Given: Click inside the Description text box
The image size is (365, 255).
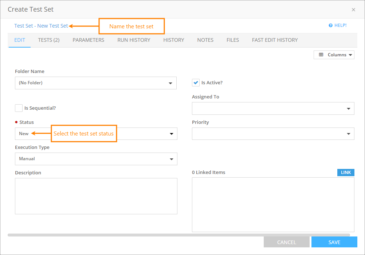Looking at the screenshot, I should 96,196.
